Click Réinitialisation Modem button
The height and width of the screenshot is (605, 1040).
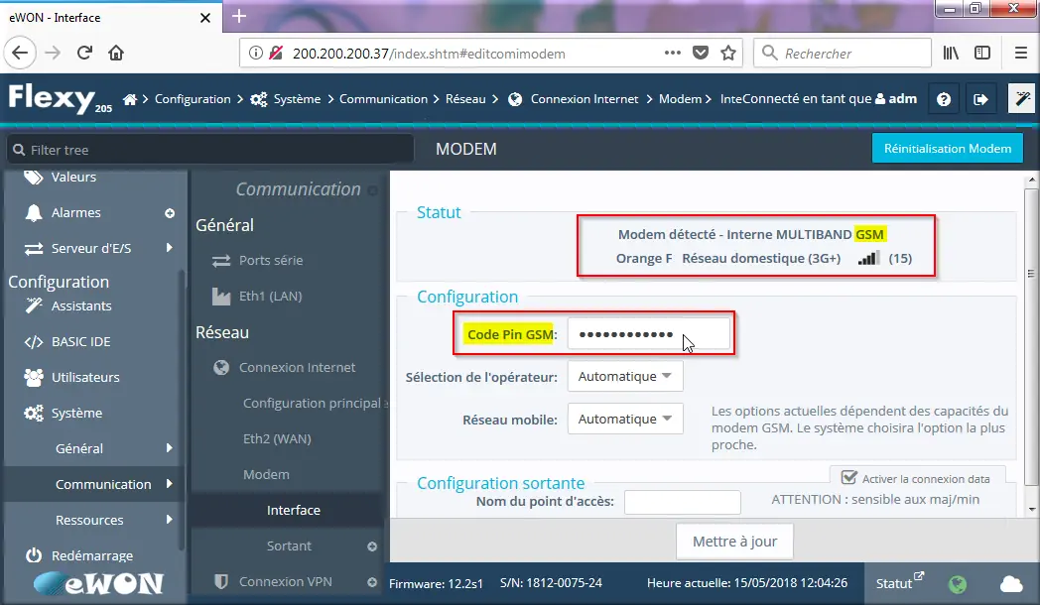click(x=946, y=148)
